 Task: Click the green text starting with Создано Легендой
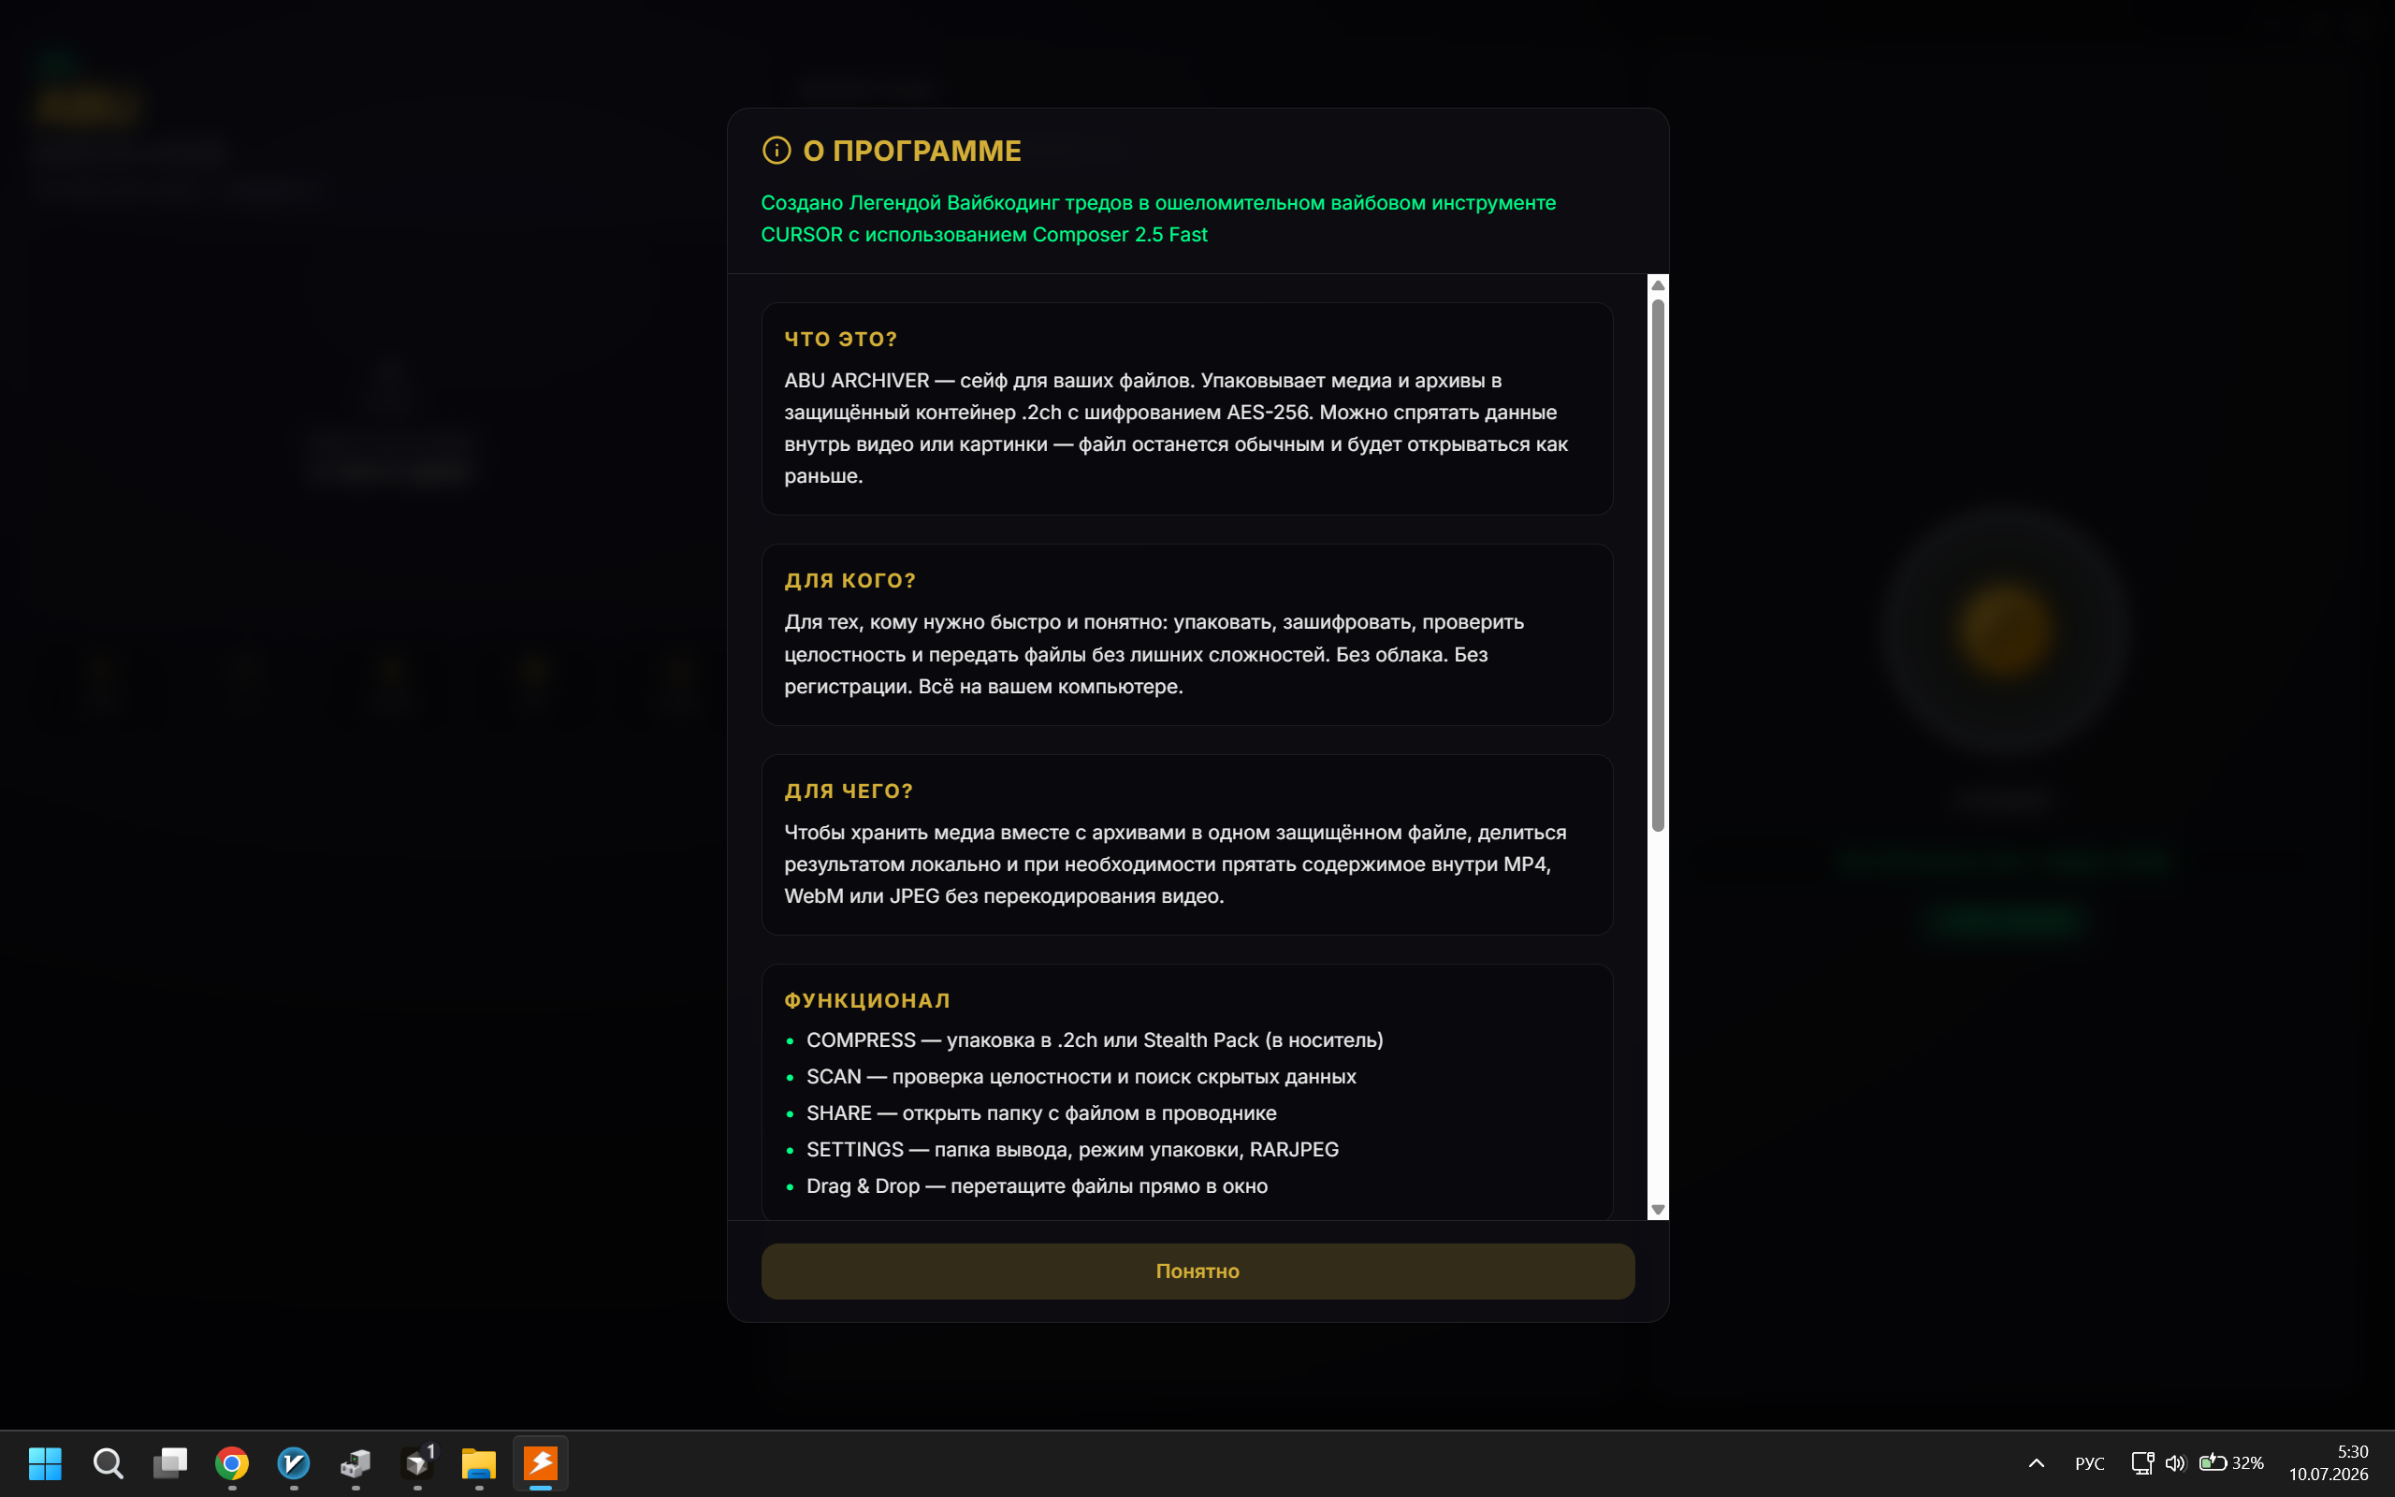[x=1158, y=219]
